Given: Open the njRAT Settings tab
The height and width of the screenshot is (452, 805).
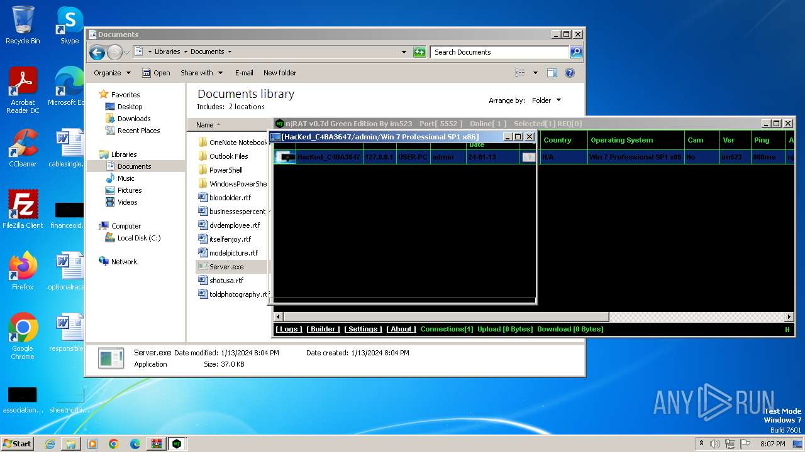Looking at the screenshot, I should coord(363,329).
